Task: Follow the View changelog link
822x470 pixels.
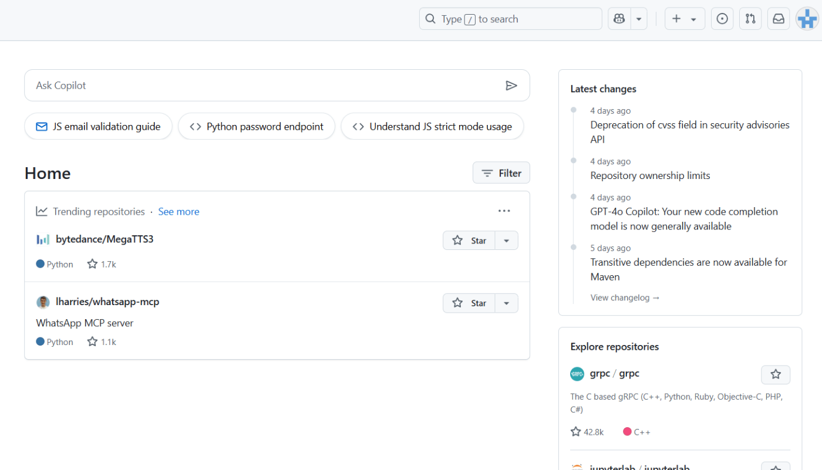Action: pyautogui.click(x=625, y=297)
